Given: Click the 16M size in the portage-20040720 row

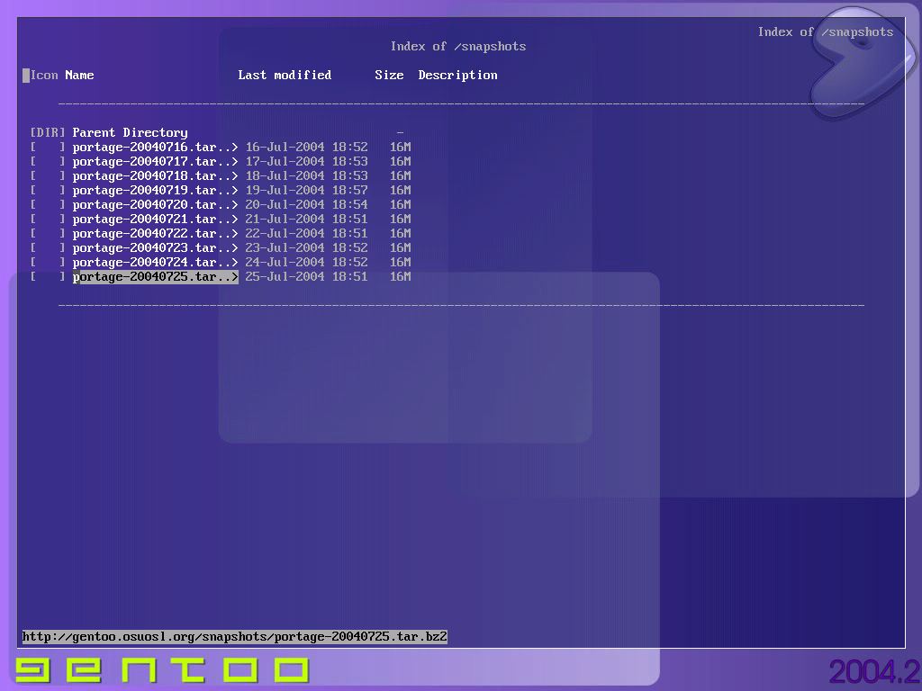Looking at the screenshot, I should 401,204.
